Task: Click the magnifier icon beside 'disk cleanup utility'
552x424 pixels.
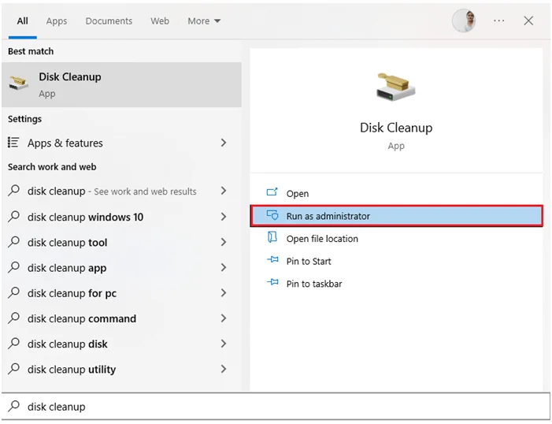Action: pyautogui.click(x=13, y=368)
